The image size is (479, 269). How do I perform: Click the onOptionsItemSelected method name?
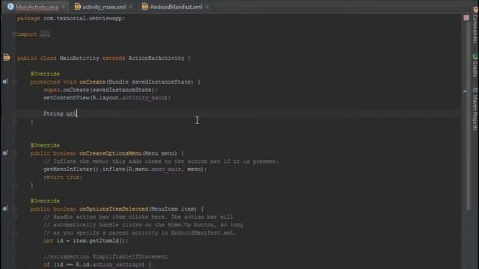(x=114, y=209)
